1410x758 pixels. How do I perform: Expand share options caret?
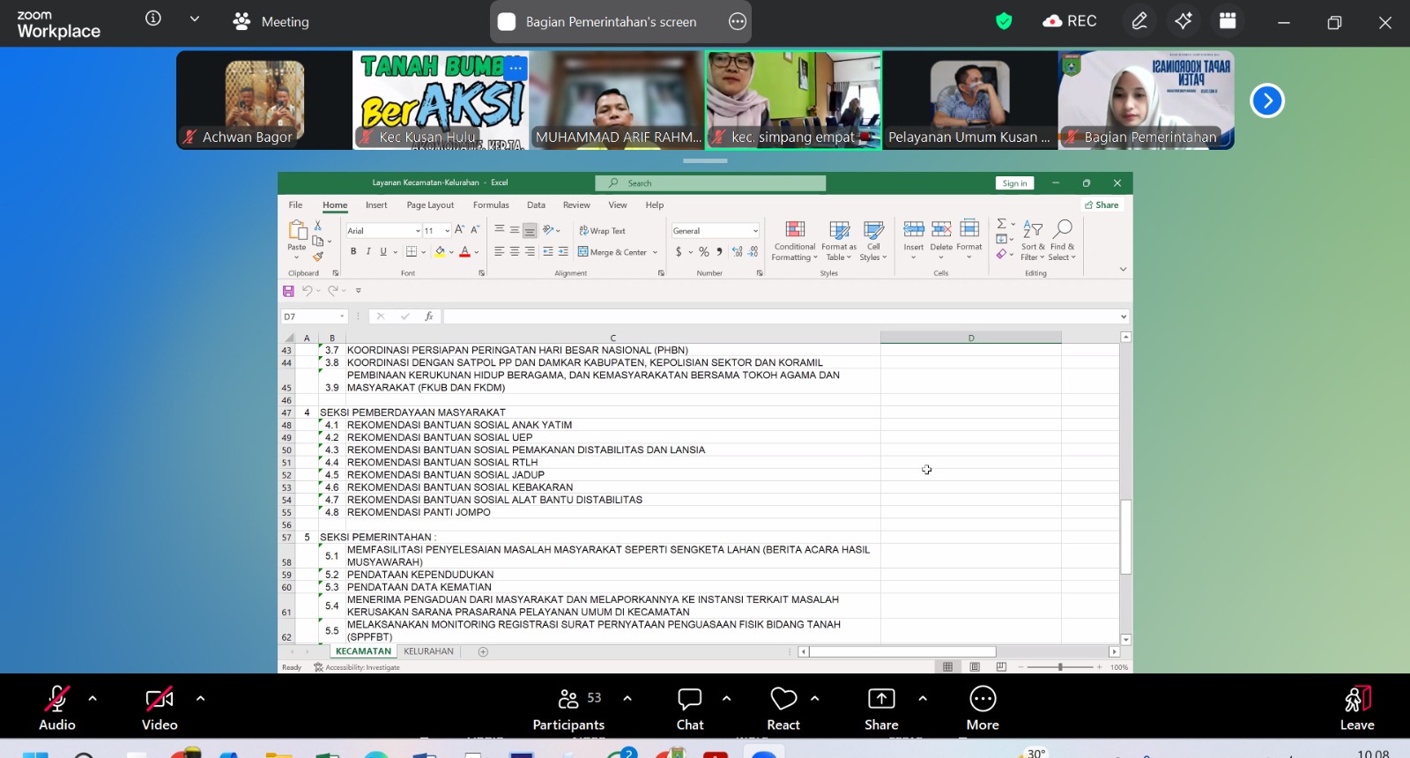pos(922,698)
